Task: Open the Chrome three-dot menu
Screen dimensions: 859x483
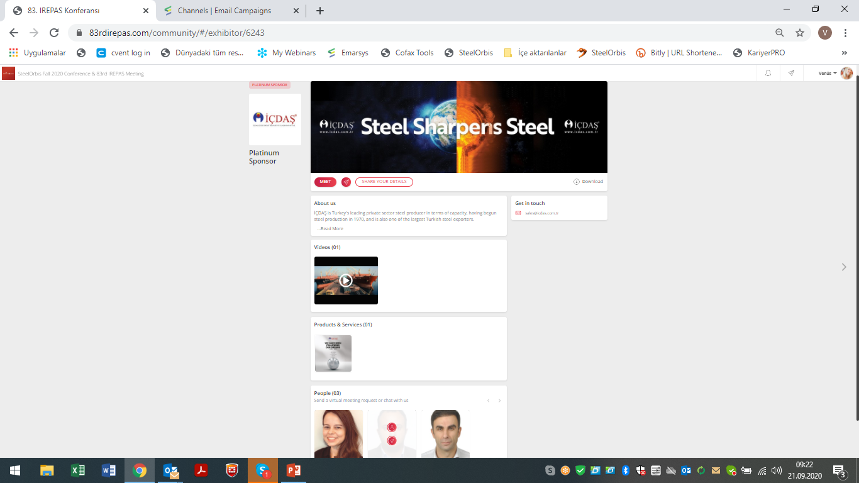Action: click(845, 33)
